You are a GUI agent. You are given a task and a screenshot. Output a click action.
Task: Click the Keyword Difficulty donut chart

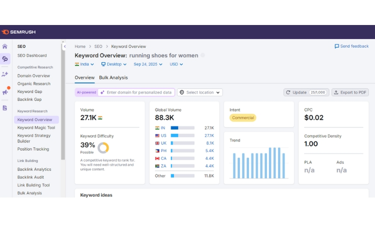(x=103, y=147)
